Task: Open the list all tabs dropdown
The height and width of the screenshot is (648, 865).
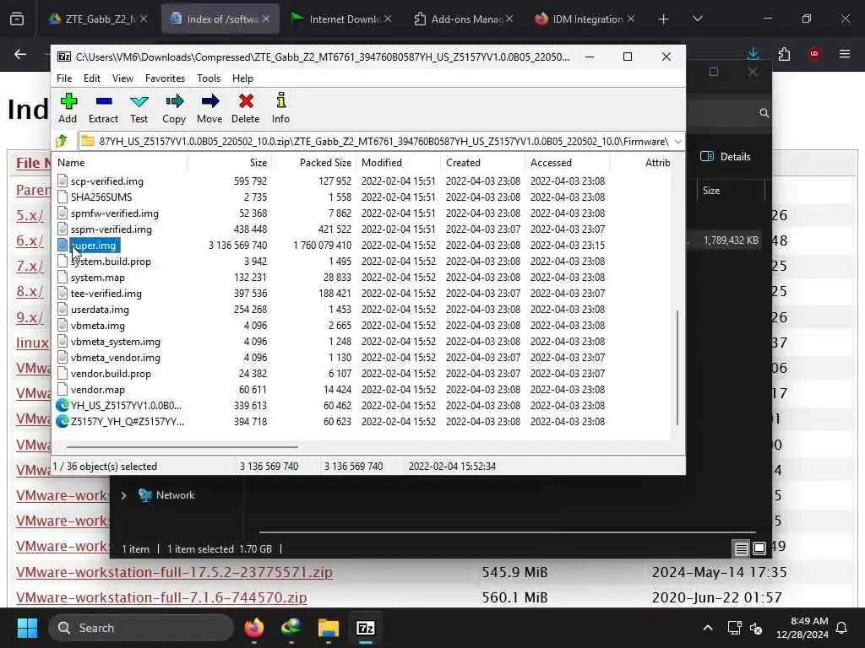Action: pos(697,19)
